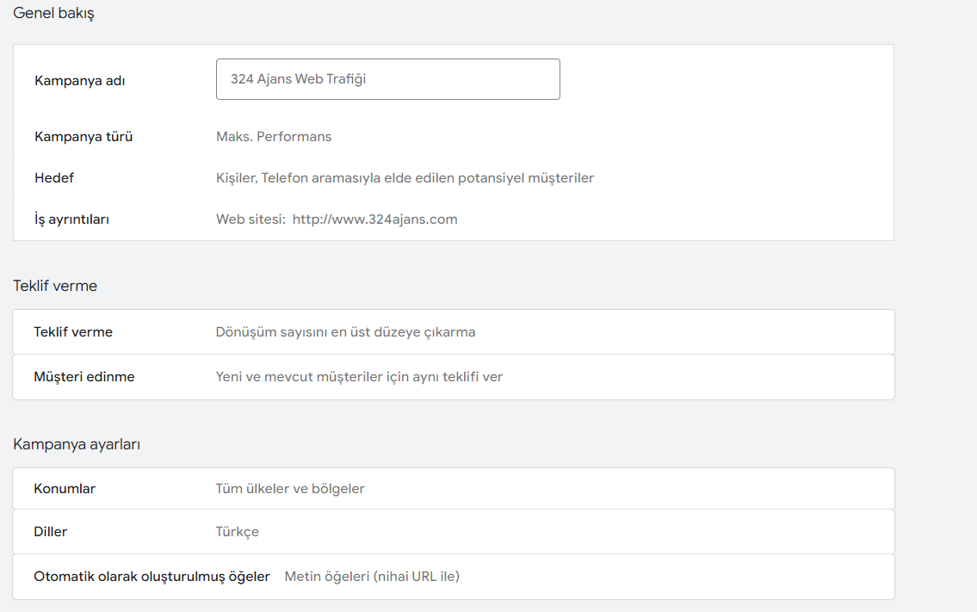Click the Tüm ülkeler ve bölgeler value
This screenshot has height=612, width=977.
pos(290,489)
